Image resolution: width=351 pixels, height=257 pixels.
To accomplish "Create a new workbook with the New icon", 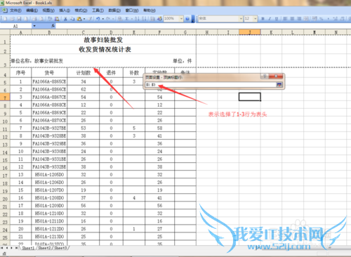I will (x=5, y=19).
